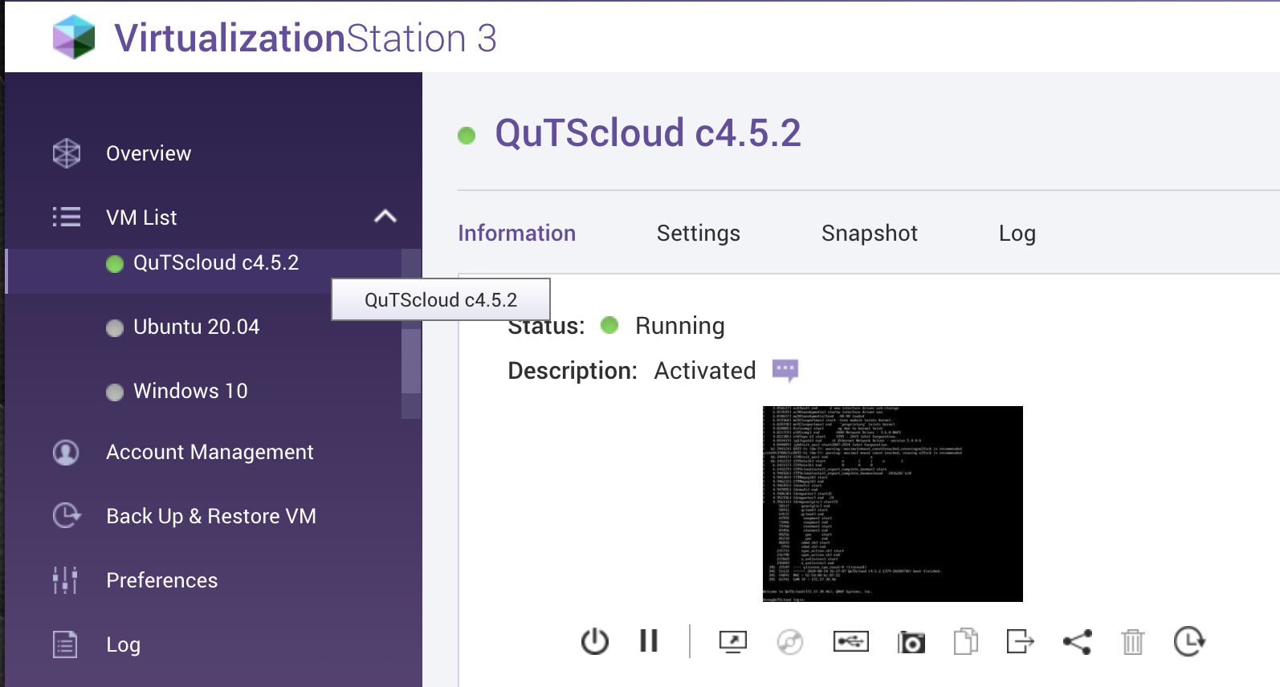
Task: Switch to the Information tab
Action: tap(516, 234)
